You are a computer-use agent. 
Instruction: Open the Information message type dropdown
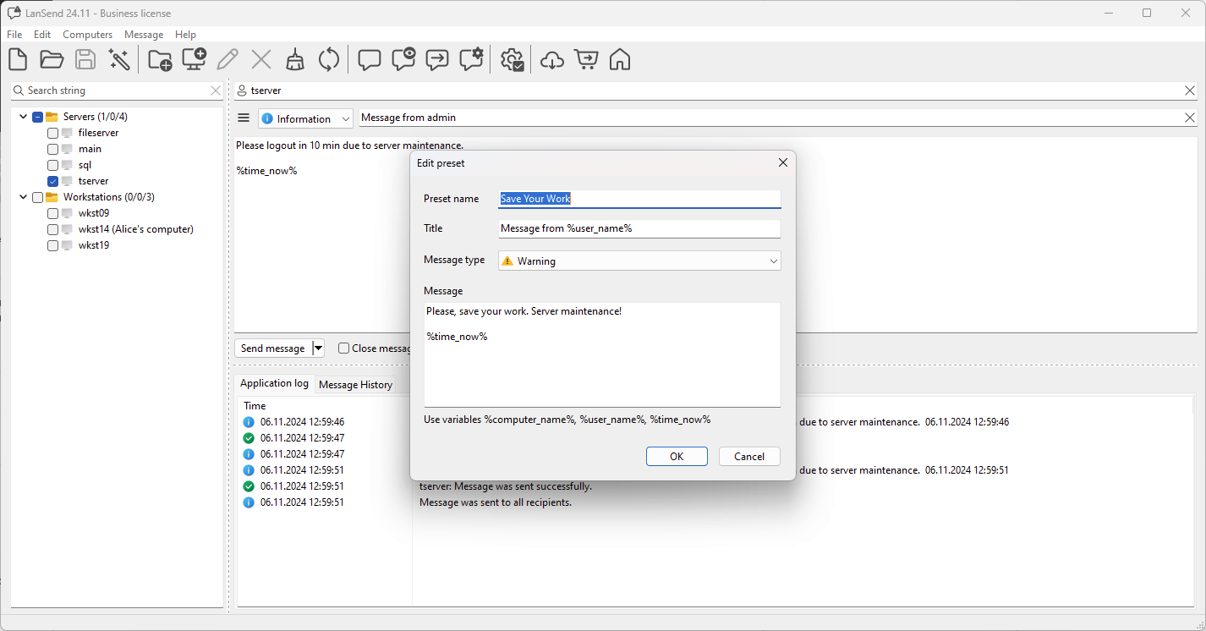click(x=305, y=119)
